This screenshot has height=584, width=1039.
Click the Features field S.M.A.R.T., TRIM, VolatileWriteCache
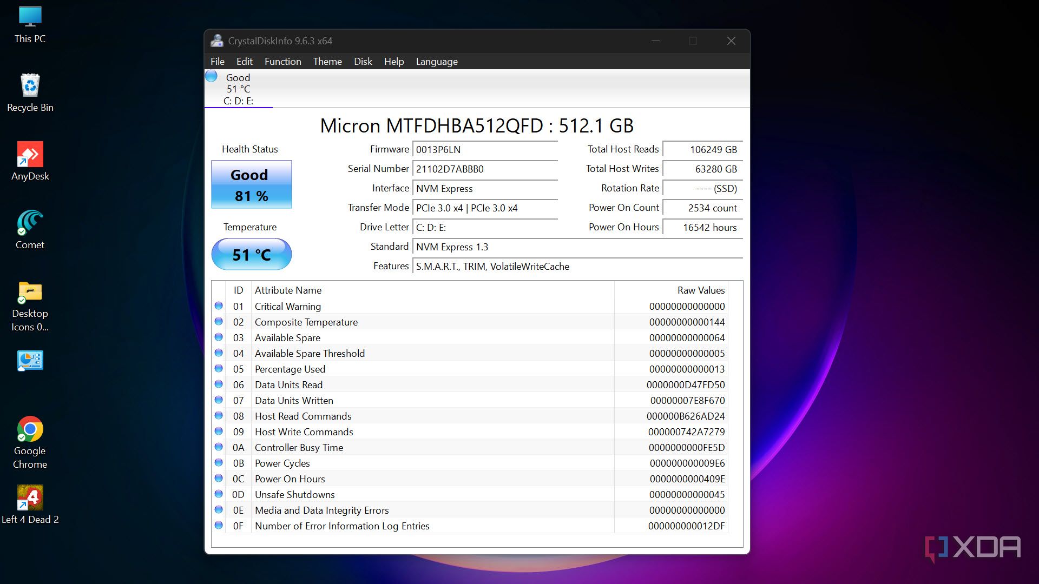577,267
